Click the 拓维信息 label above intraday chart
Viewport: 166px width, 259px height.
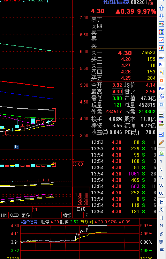click(x=29, y=222)
